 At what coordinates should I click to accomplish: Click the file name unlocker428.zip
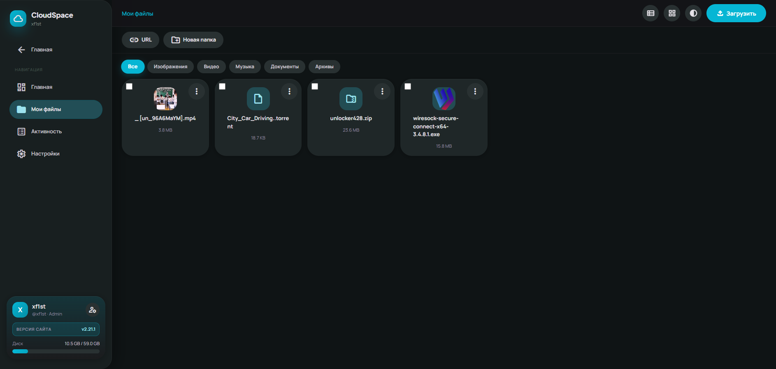(351, 118)
